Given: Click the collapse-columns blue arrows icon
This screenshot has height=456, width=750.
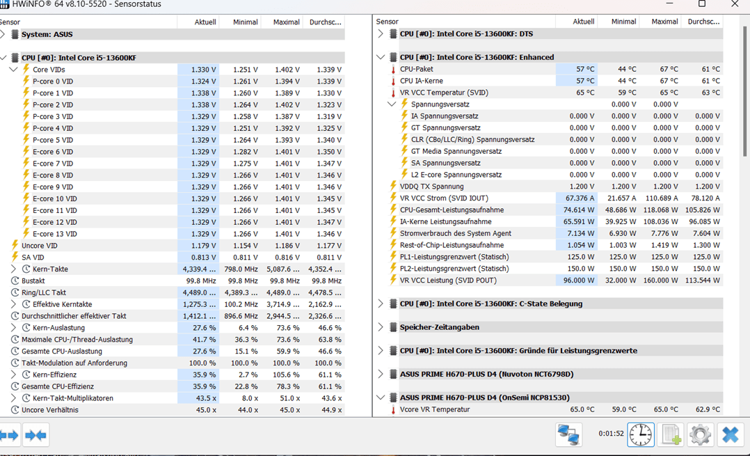Looking at the screenshot, I should pyautogui.click(x=36, y=435).
